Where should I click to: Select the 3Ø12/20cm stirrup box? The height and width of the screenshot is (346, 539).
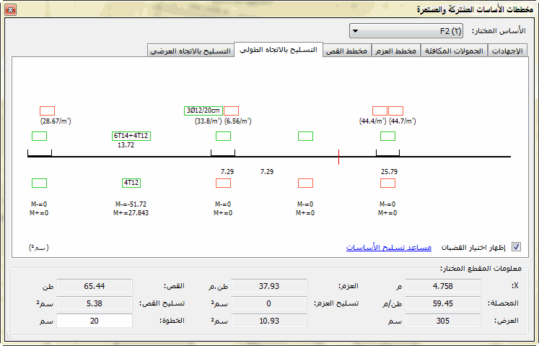tap(203, 111)
